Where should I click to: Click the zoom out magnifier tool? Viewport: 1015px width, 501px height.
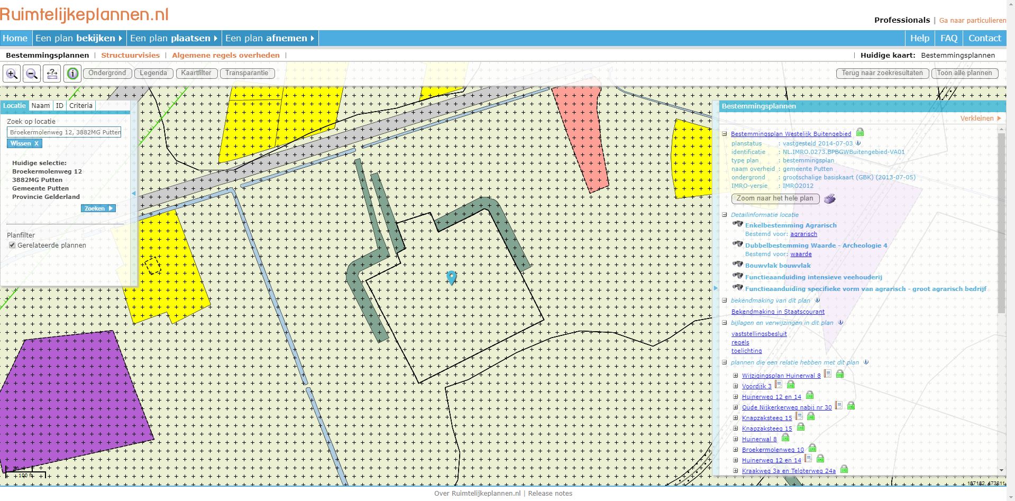click(x=32, y=74)
